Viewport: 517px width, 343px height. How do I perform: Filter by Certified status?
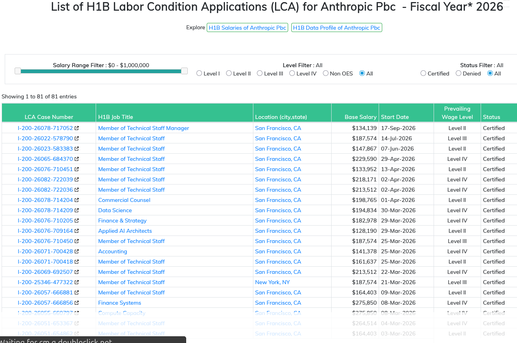(x=423, y=73)
